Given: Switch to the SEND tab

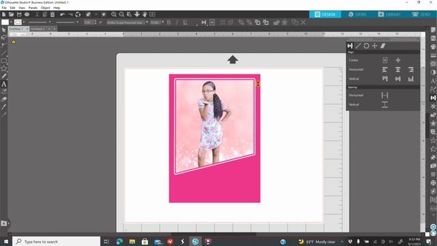Looking at the screenshot, I should pyautogui.click(x=421, y=14).
